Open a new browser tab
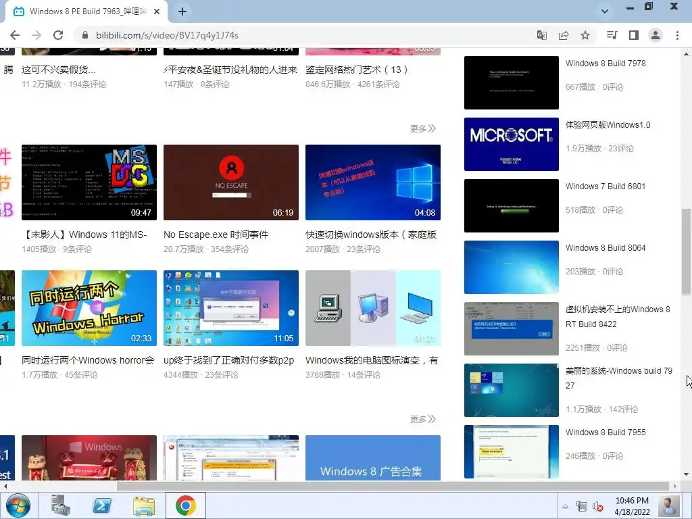The height and width of the screenshot is (519, 692). coord(182,11)
